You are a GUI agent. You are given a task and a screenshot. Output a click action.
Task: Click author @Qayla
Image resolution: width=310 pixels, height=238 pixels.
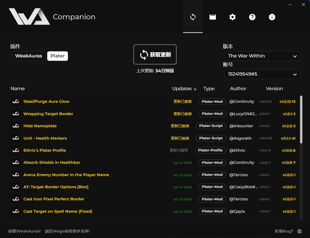(x=237, y=211)
